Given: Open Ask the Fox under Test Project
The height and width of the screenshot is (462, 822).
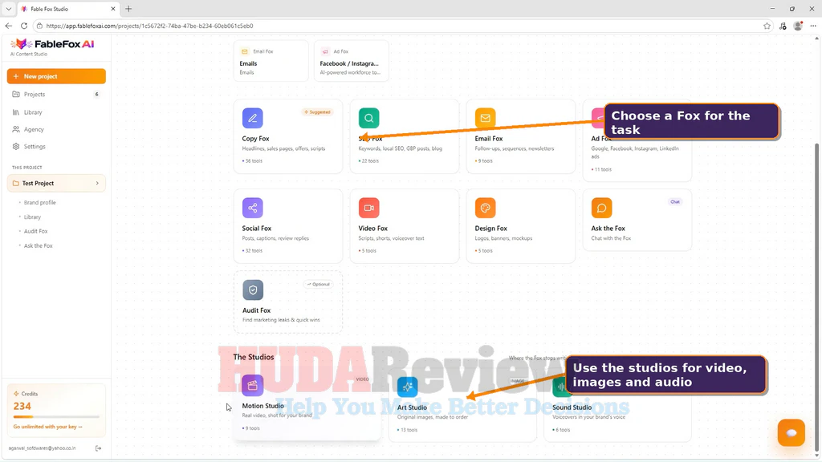Looking at the screenshot, I should coord(39,245).
